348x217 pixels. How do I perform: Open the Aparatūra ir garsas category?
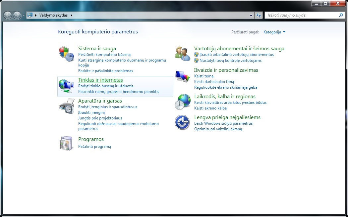(x=100, y=101)
